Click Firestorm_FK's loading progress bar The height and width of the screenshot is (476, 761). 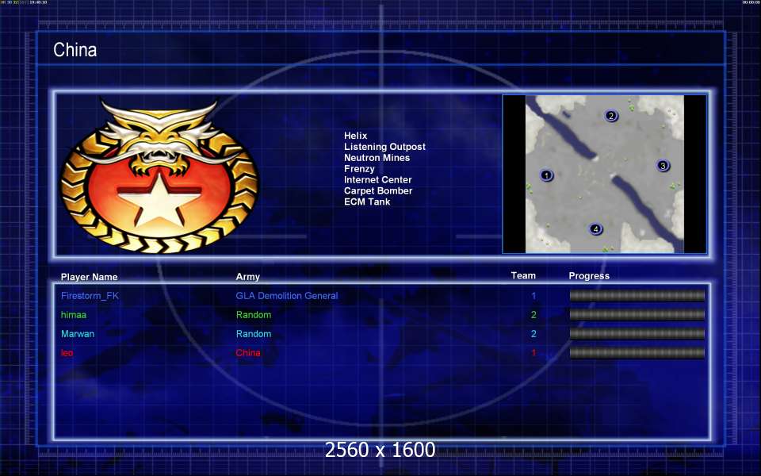click(x=637, y=296)
